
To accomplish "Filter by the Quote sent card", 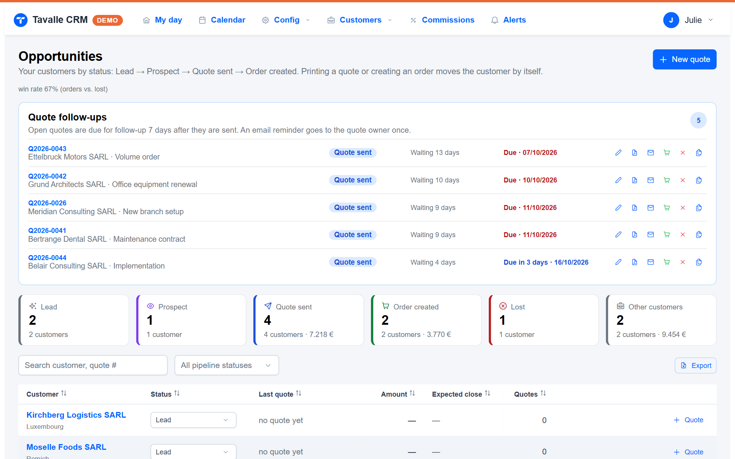I will click(x=309, y=320).
